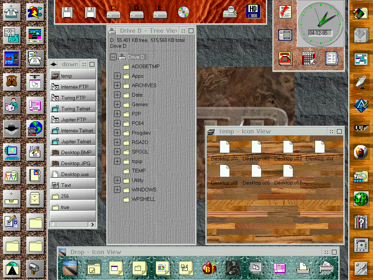The height and width of the screenshot is (280, 373).
Task: Open the printer icon in Drop window
Action: point(303,269)
